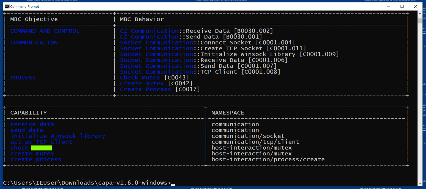Maximize the Command Prompt window
426x189 pixels.
click(x=402, y=6)
